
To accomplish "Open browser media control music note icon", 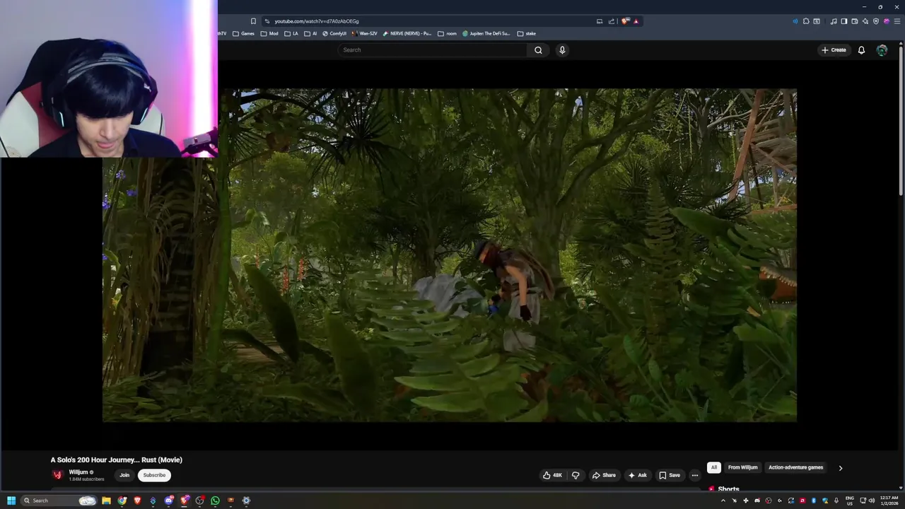I will click(x=834, y=21).
